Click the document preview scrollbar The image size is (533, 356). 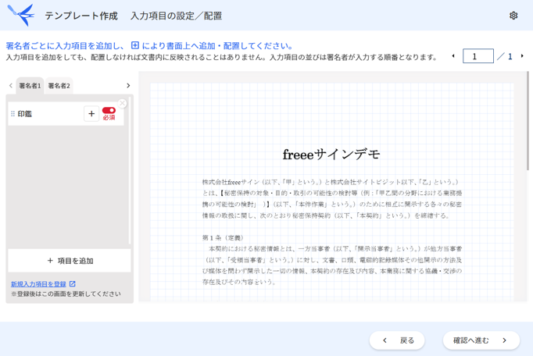[528, 120]
